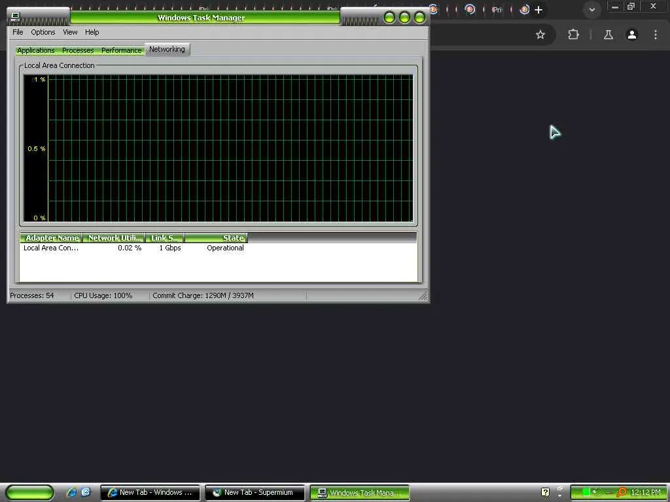The image size is (670, 502).
Task: Open the File menu in Task Manager
Action: pyautogui.click(x=18, y=32)
